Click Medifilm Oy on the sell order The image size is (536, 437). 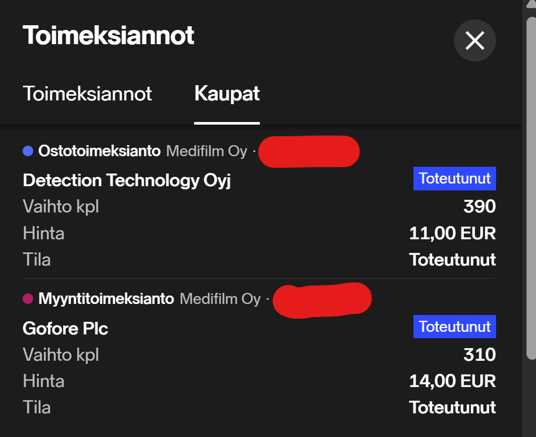pyautogui.click(x=220, y=299)
